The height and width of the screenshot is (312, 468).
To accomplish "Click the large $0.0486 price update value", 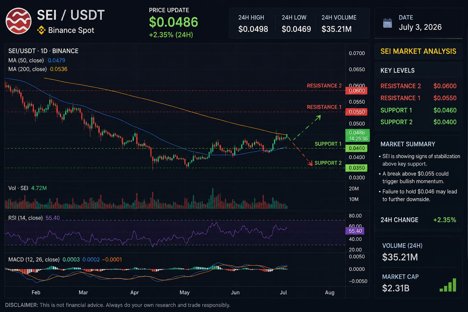I will click(173, 22).
